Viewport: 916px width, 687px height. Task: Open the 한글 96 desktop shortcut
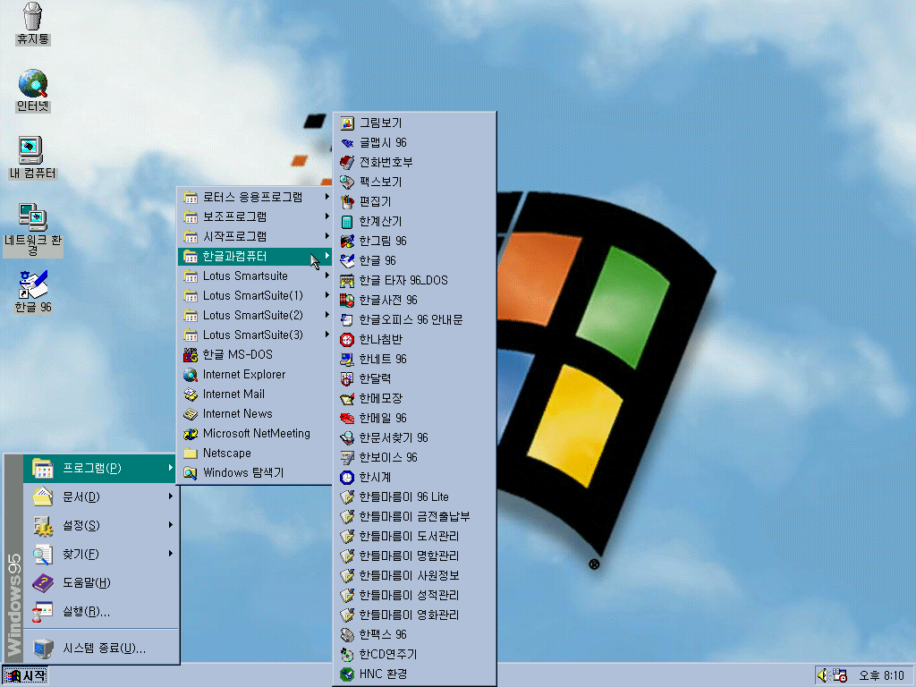33,293
